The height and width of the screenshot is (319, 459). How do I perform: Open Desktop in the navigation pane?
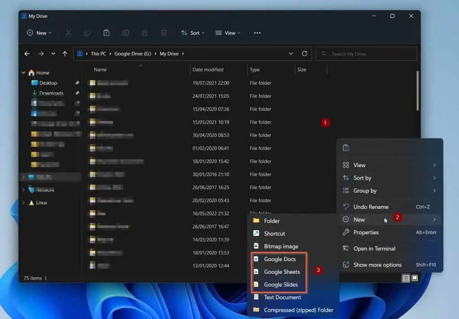point(44,83)
